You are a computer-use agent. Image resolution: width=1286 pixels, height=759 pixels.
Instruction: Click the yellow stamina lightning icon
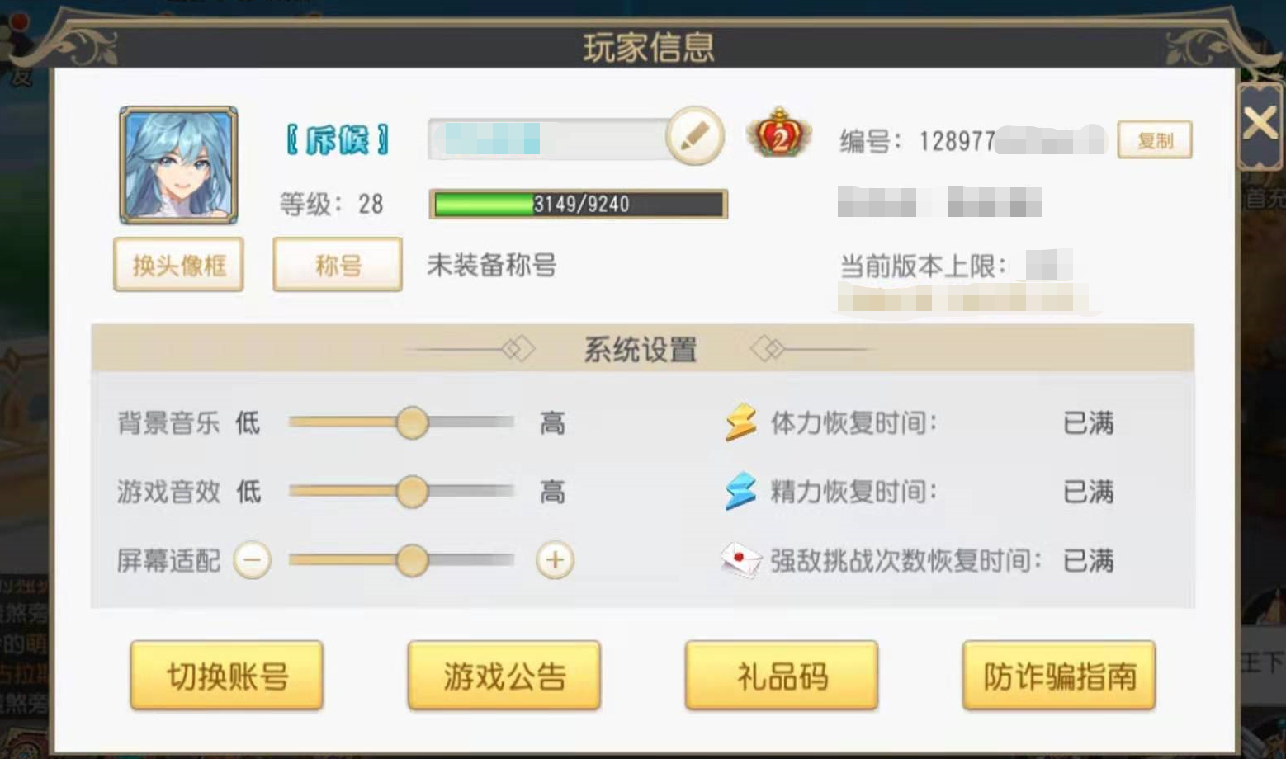[740, 422]
